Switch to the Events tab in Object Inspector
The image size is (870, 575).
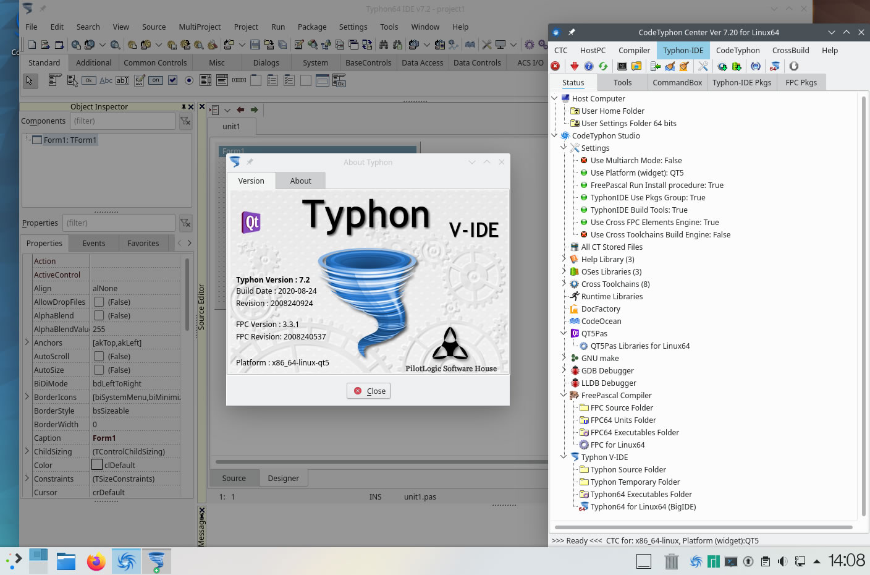94,243
